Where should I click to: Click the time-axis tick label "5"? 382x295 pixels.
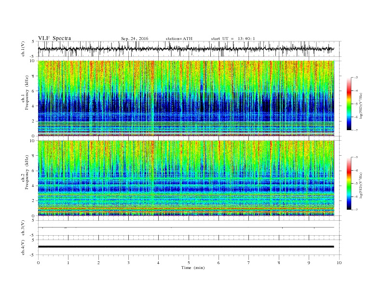pyautogui.click(x=189, y=263)
